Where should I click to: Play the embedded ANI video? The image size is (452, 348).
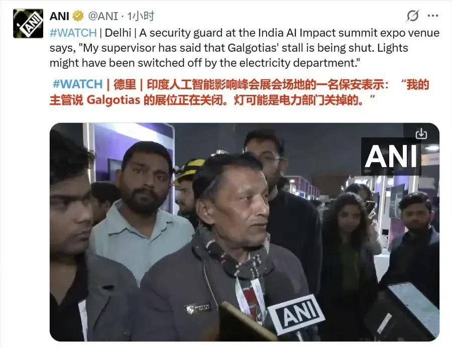[245, 232]
